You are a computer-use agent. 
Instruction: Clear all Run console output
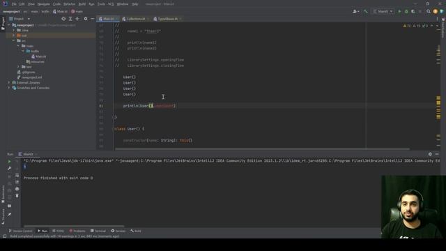click(17, 195)
